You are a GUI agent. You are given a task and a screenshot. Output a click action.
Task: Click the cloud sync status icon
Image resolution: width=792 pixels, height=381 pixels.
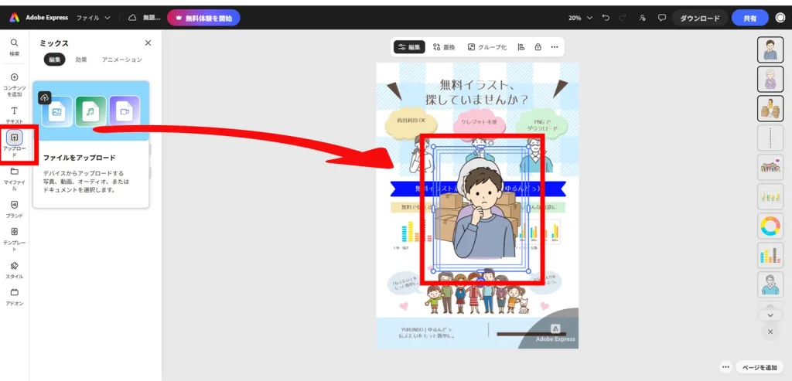(132, 18)
